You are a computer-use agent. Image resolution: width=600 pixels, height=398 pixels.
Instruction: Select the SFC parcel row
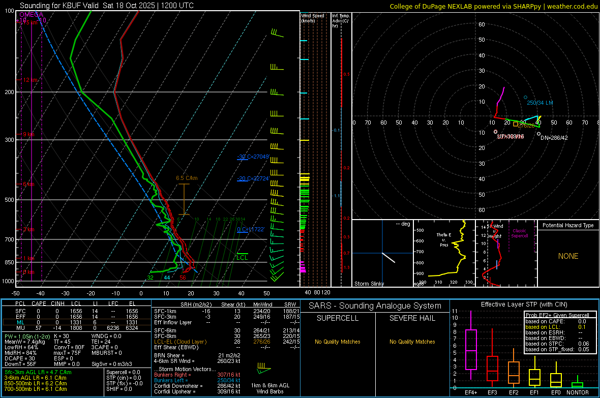click(x=77, y=311)
